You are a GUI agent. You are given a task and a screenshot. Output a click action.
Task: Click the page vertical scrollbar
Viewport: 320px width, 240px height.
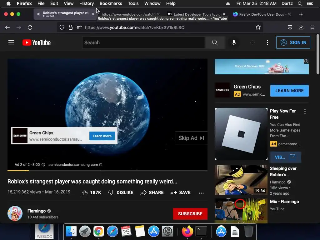pyautogui.click(x=318, y=54)
